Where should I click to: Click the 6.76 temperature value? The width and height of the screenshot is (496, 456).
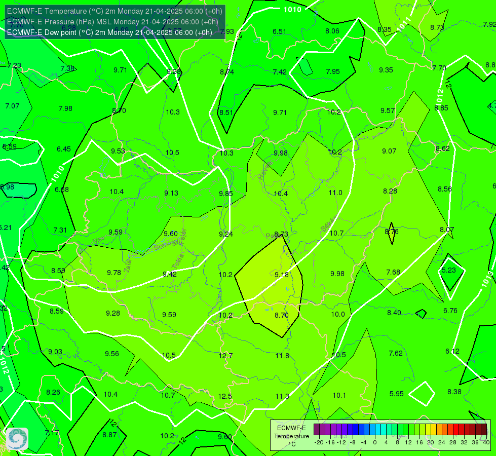(x=450, y=311)
